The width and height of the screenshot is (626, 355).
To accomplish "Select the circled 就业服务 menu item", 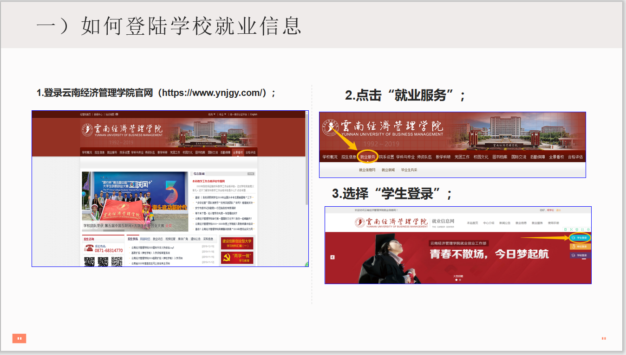I will tap(368, 157).
